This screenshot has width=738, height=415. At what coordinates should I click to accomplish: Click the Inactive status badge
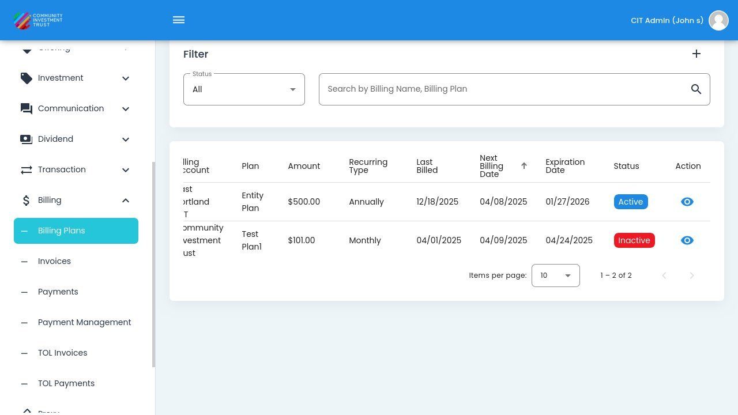pos(634,240)
